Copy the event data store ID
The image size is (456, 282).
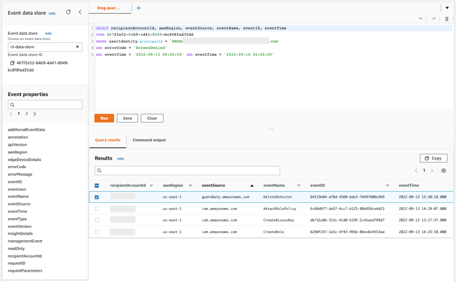tap(12, 64)
